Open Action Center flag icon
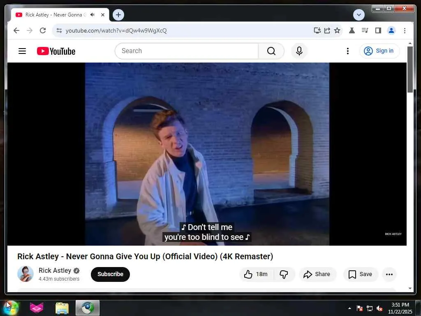421x316 pixels. tap(360, 308)
